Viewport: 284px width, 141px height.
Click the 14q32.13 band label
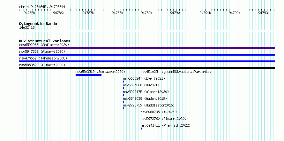tap(27, 28)
